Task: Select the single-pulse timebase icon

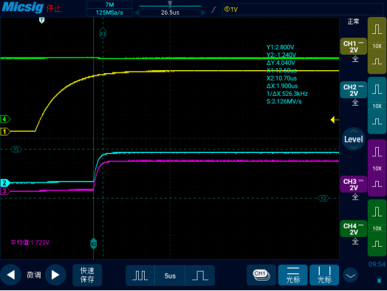Action: (200, 275)
